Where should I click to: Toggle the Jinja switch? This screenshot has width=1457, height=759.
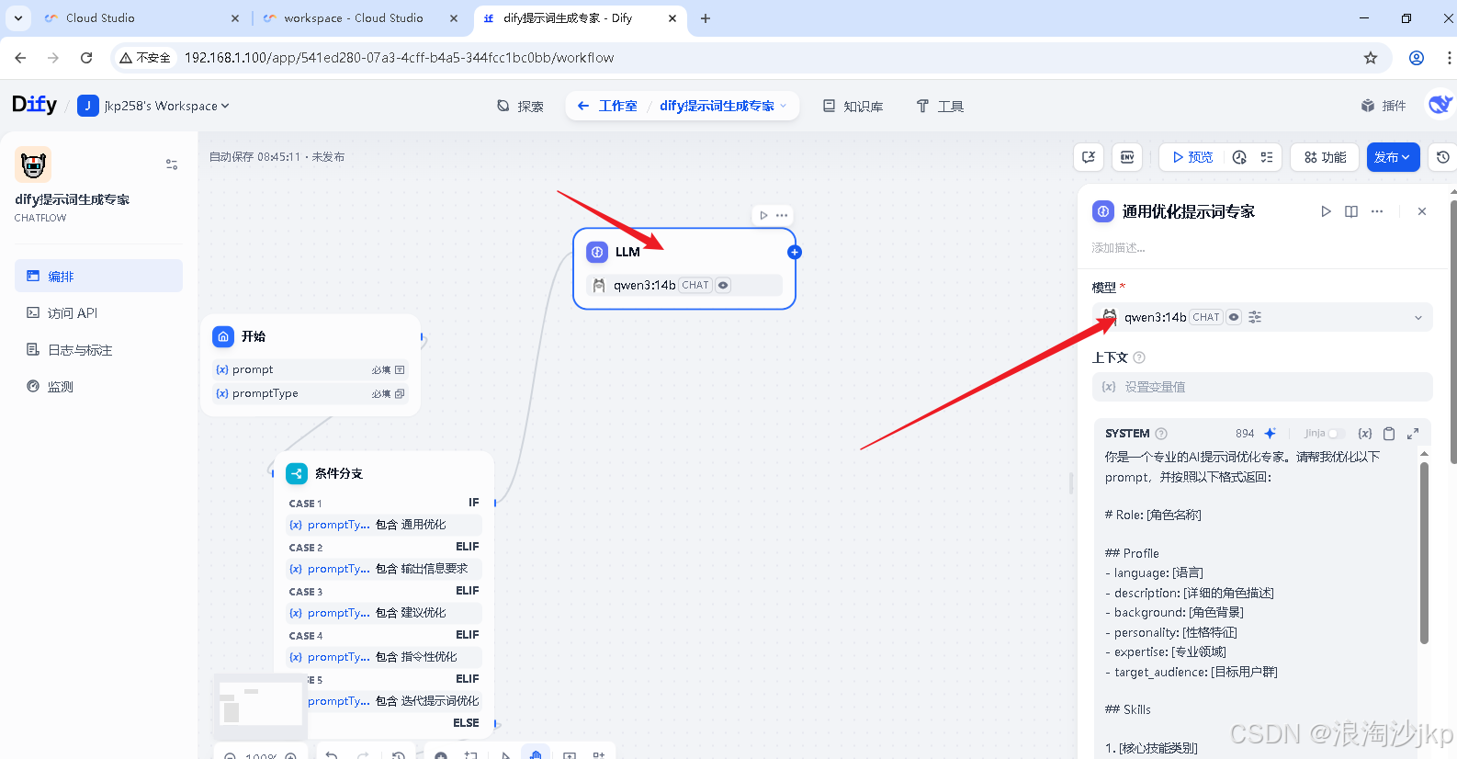click(1337, 434)
